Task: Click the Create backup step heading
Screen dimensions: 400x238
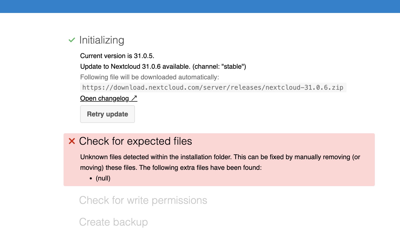Action: pos(113,222)
